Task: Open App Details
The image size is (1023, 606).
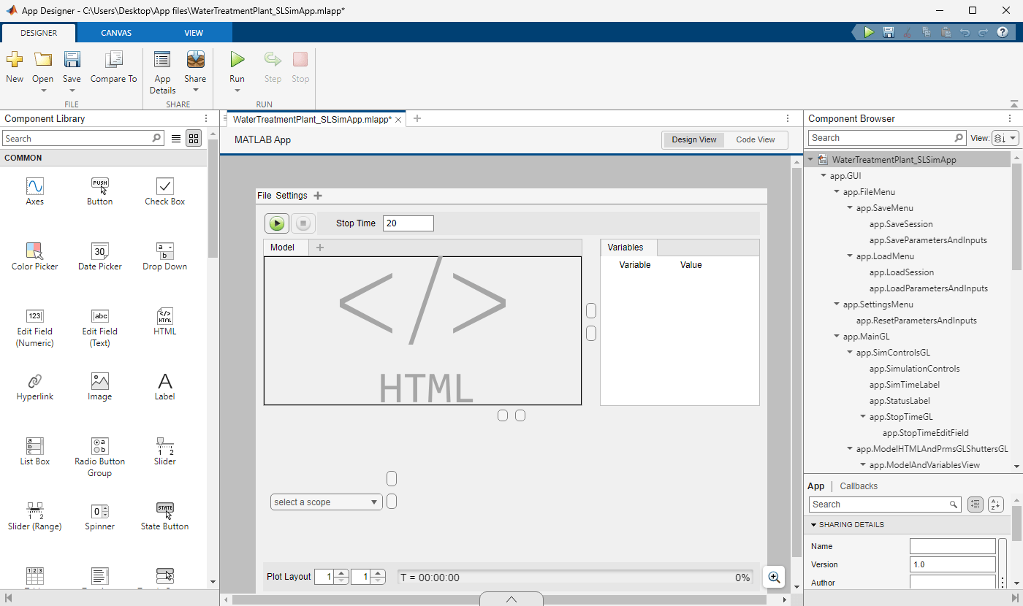Action: pyautogui.click(x=162, y=60)
